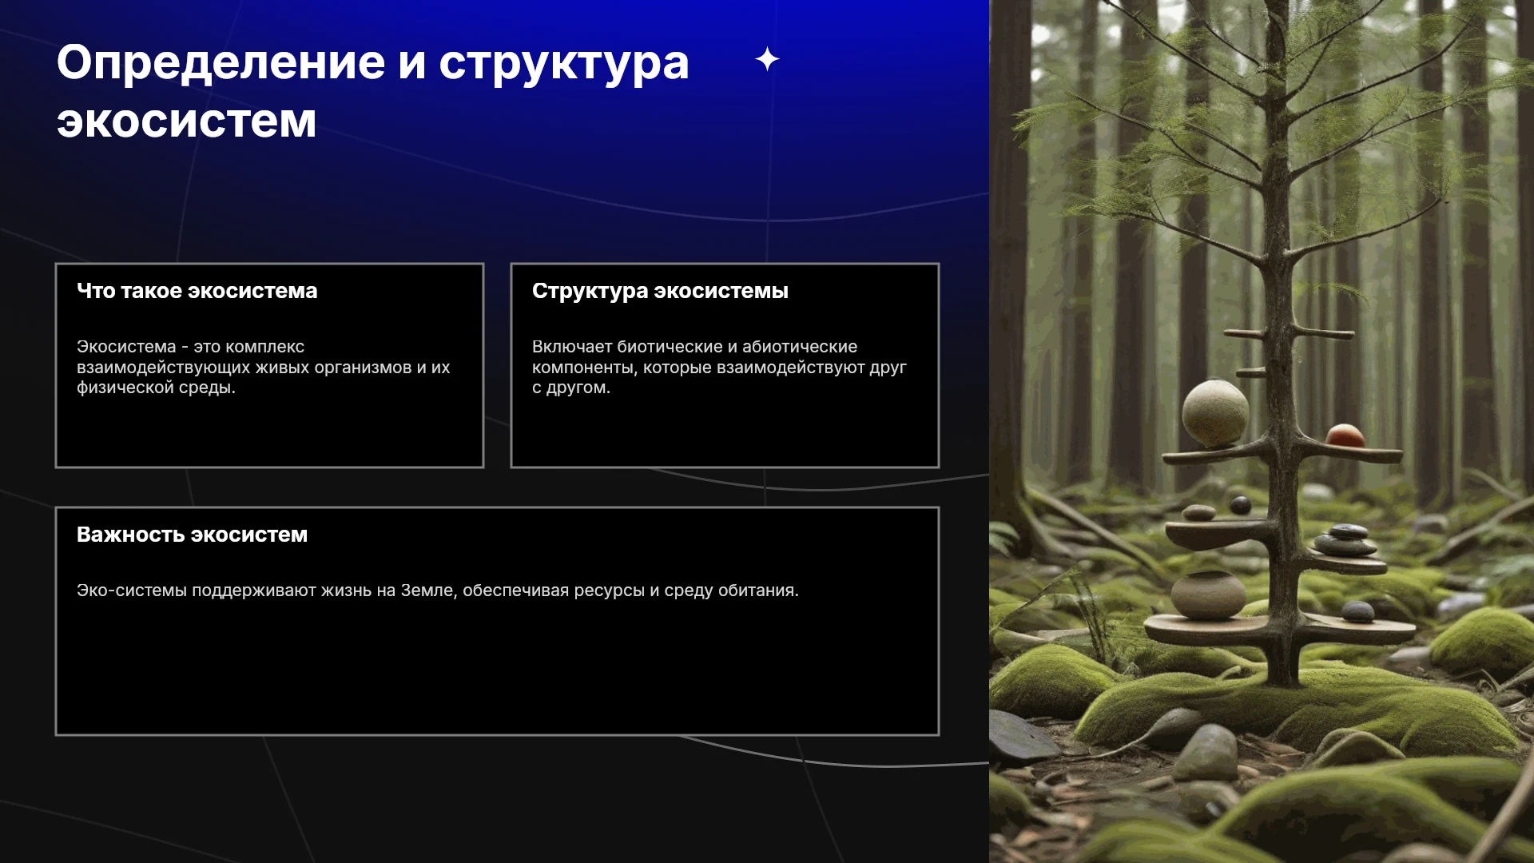The width and height of the screenshot is (1534, 863).
Task: Click the 'Что такое экосистема' card heading
Action: coord(197,291)
